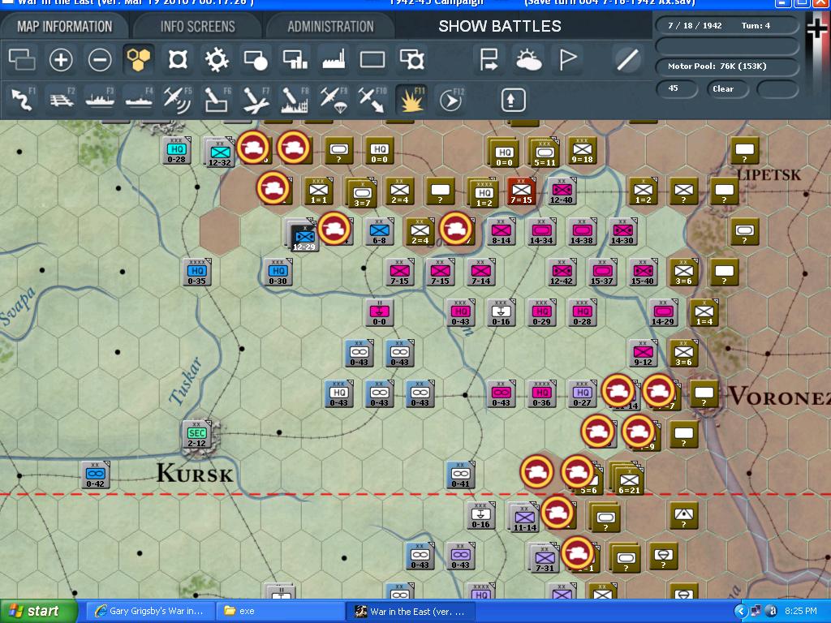
Task: Select the purple HQ 0-27 unit
Action: click(x=582, y=393)
